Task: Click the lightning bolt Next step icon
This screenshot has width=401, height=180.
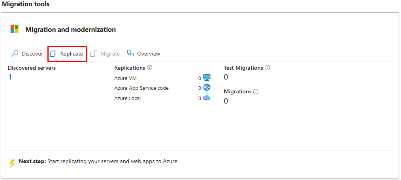Action: (x=12, y=163)
